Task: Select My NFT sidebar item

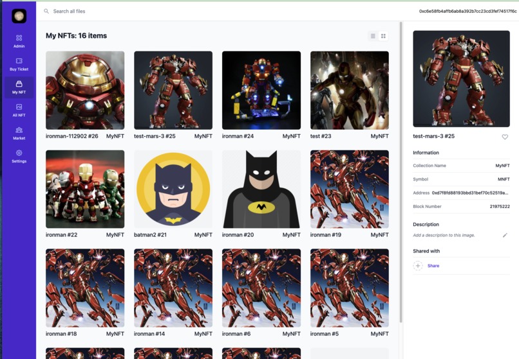Action: 19,87
